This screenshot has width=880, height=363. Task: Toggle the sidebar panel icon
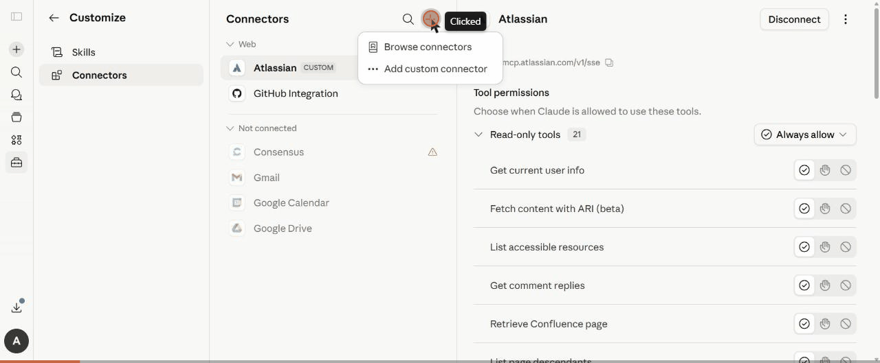pos(16,16)
